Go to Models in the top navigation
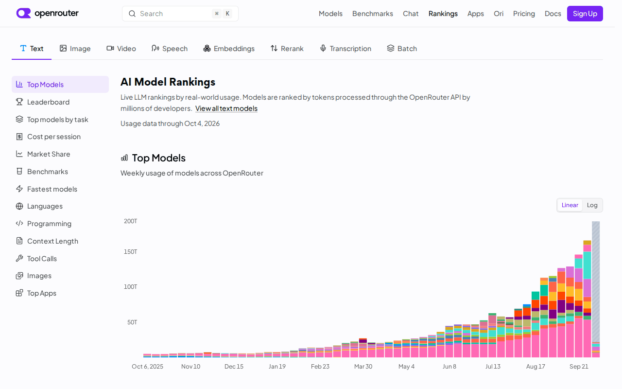622x389 pixels. click(x=330, y=14)
